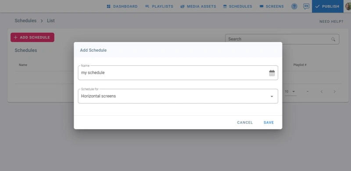Click the calendar icon in Name field
The image size is (351, 171).
click(272, 73)
